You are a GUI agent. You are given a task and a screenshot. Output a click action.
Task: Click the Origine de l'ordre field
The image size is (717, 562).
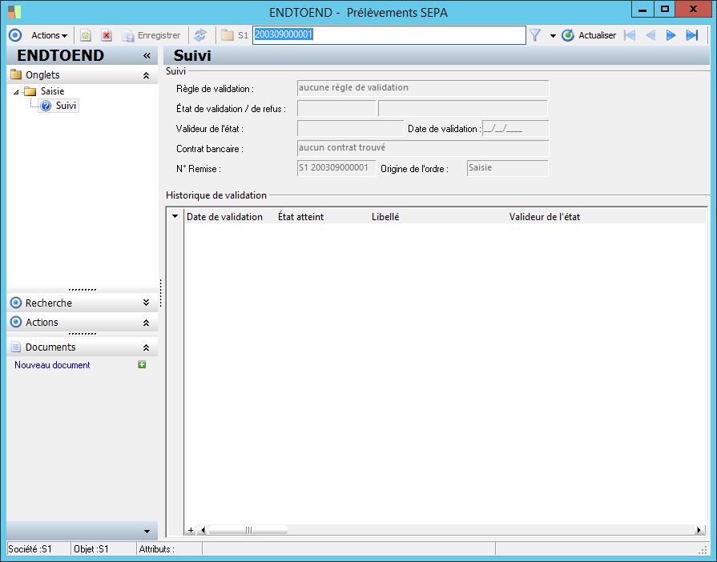[x=507, y=168]
